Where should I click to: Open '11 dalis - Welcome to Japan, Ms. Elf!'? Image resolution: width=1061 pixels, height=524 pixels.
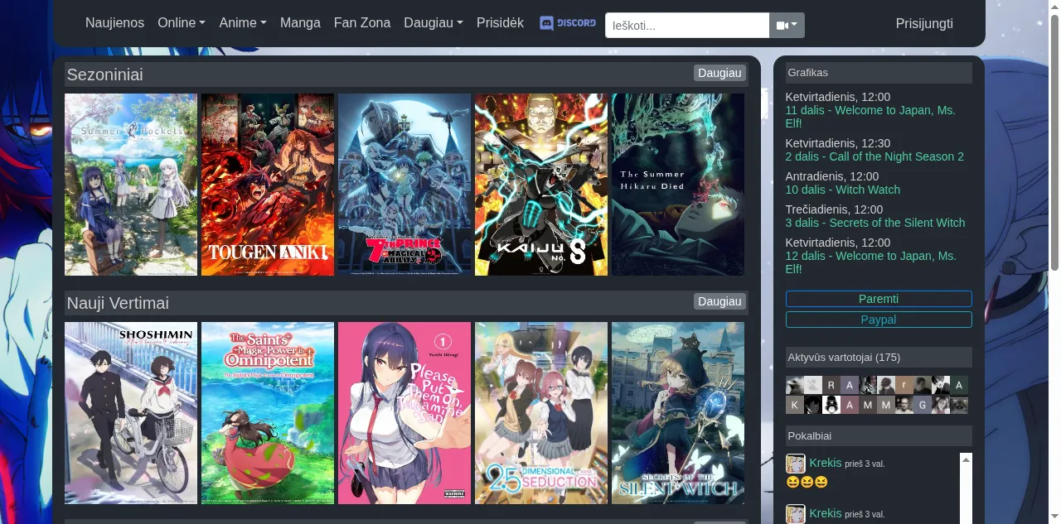pos(870,117)
